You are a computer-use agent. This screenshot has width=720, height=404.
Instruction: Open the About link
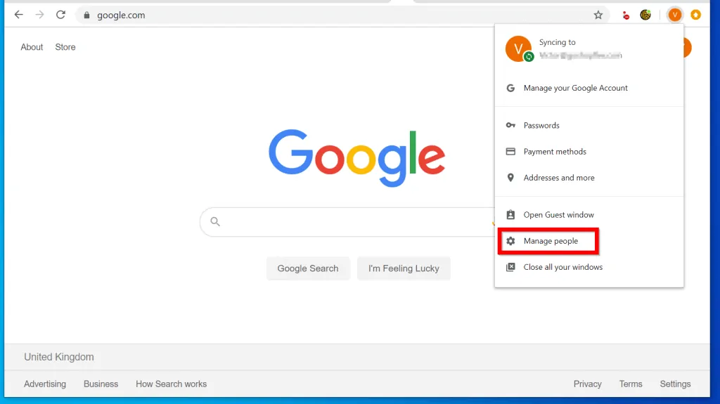pyautogui.click(x=32, y=47)
